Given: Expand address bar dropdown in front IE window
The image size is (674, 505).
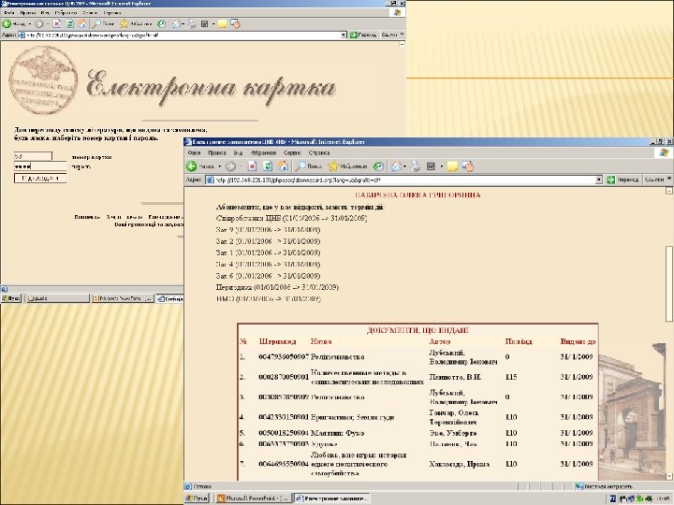Looking at the screenshot, I should (x=599, y=180).
